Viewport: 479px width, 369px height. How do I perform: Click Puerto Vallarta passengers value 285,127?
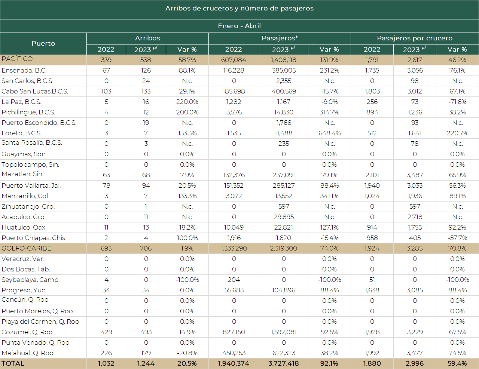(x=284, y=185)
